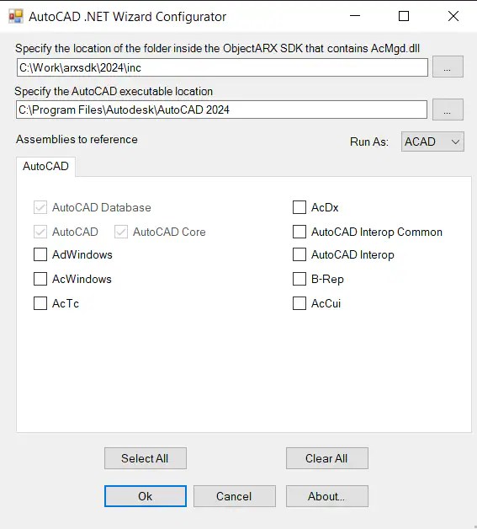This screenshot has width=477, height=529.
Task: Close the Wizard Configurator window
Action: pos(453,16)
